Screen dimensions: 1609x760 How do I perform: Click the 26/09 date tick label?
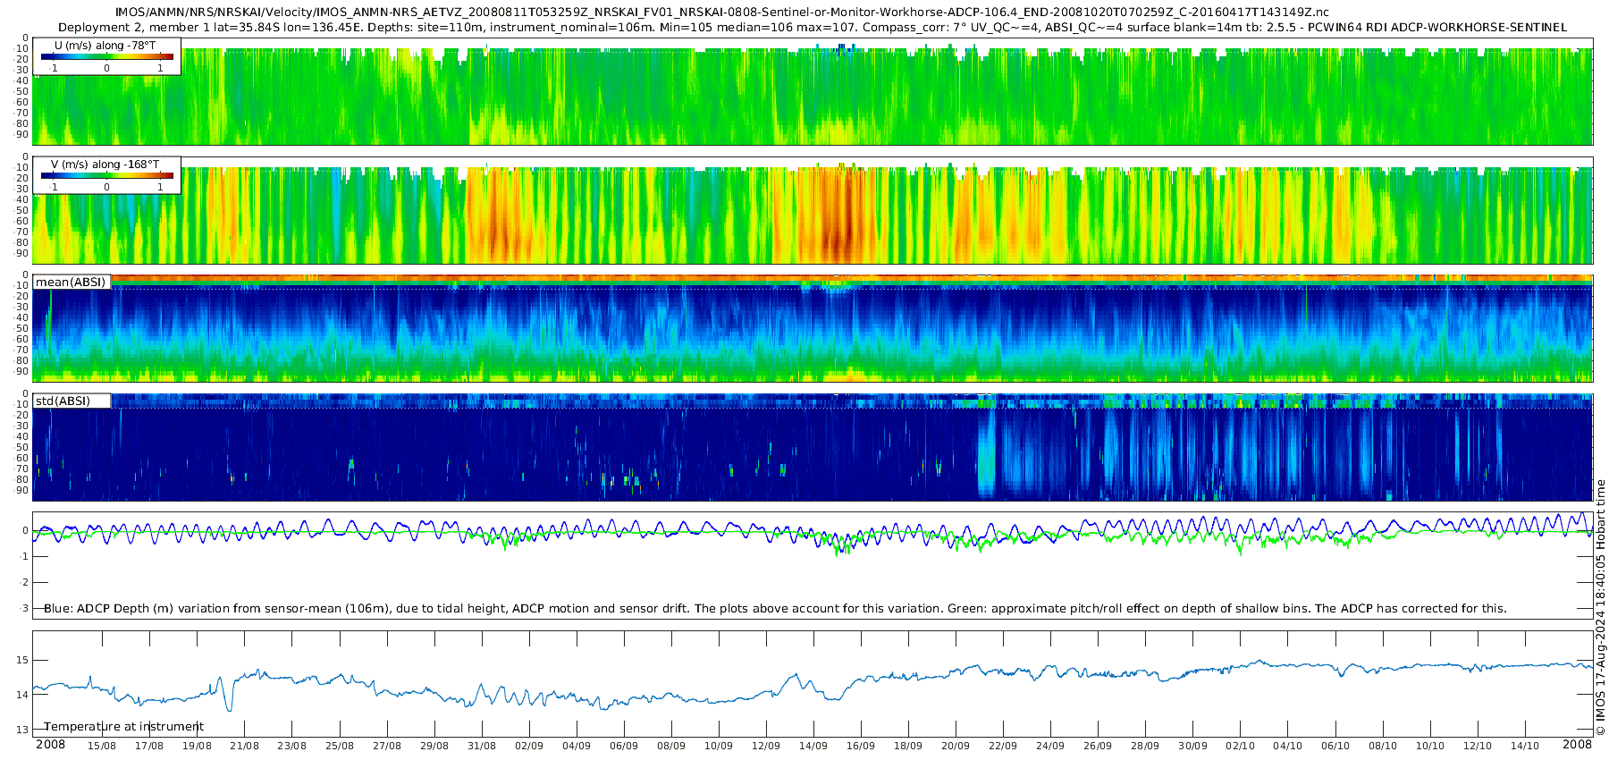click(1097, 746)
